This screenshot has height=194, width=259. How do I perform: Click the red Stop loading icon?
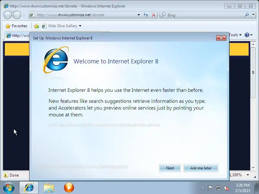(x=153, y=15)
